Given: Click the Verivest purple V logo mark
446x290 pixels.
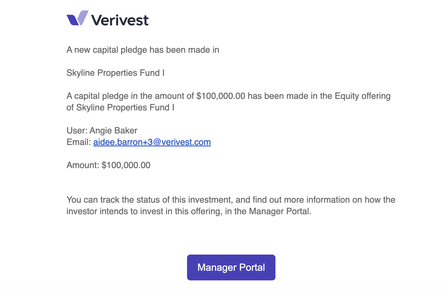Looking at the screenshot, I should [77, 18].
